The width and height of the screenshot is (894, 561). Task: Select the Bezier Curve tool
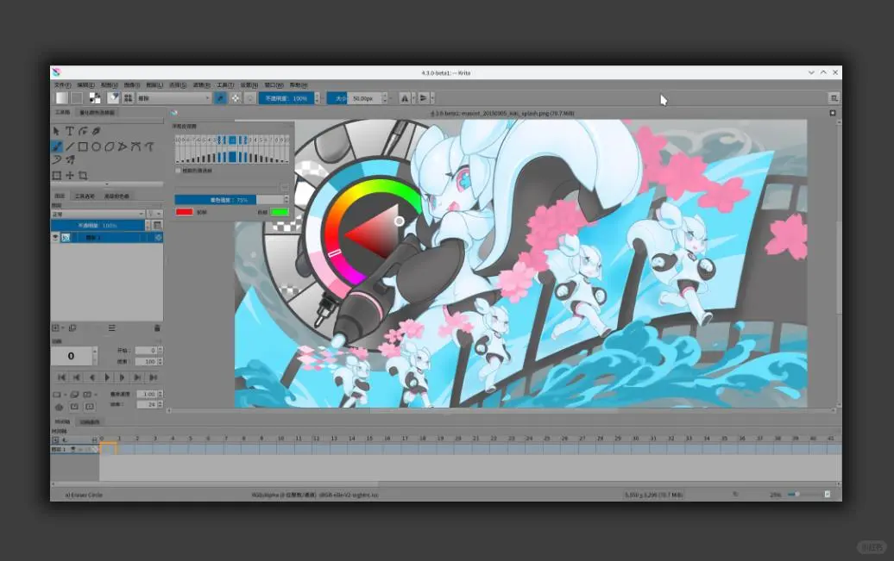click(135, 147)
